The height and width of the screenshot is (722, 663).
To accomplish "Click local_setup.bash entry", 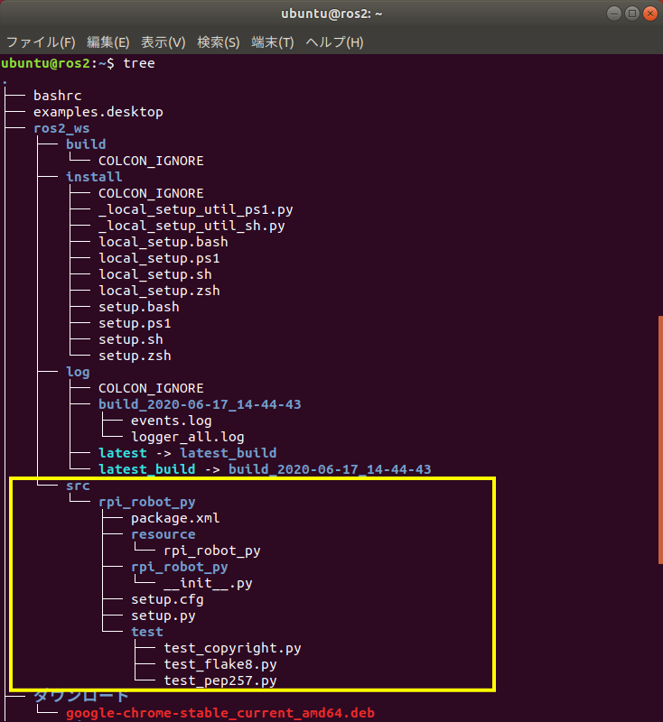I will coord(163,242).
